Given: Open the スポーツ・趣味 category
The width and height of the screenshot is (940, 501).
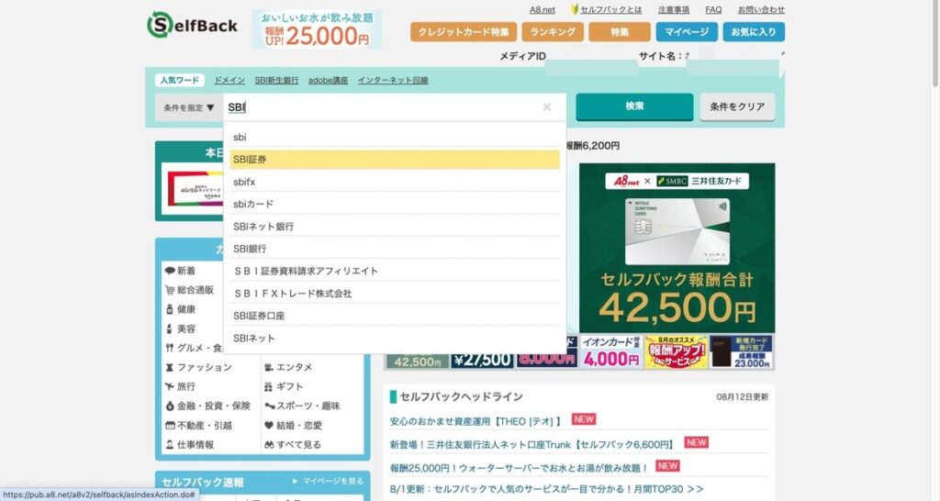Looking at the screenshot, I should click(302, 406).
